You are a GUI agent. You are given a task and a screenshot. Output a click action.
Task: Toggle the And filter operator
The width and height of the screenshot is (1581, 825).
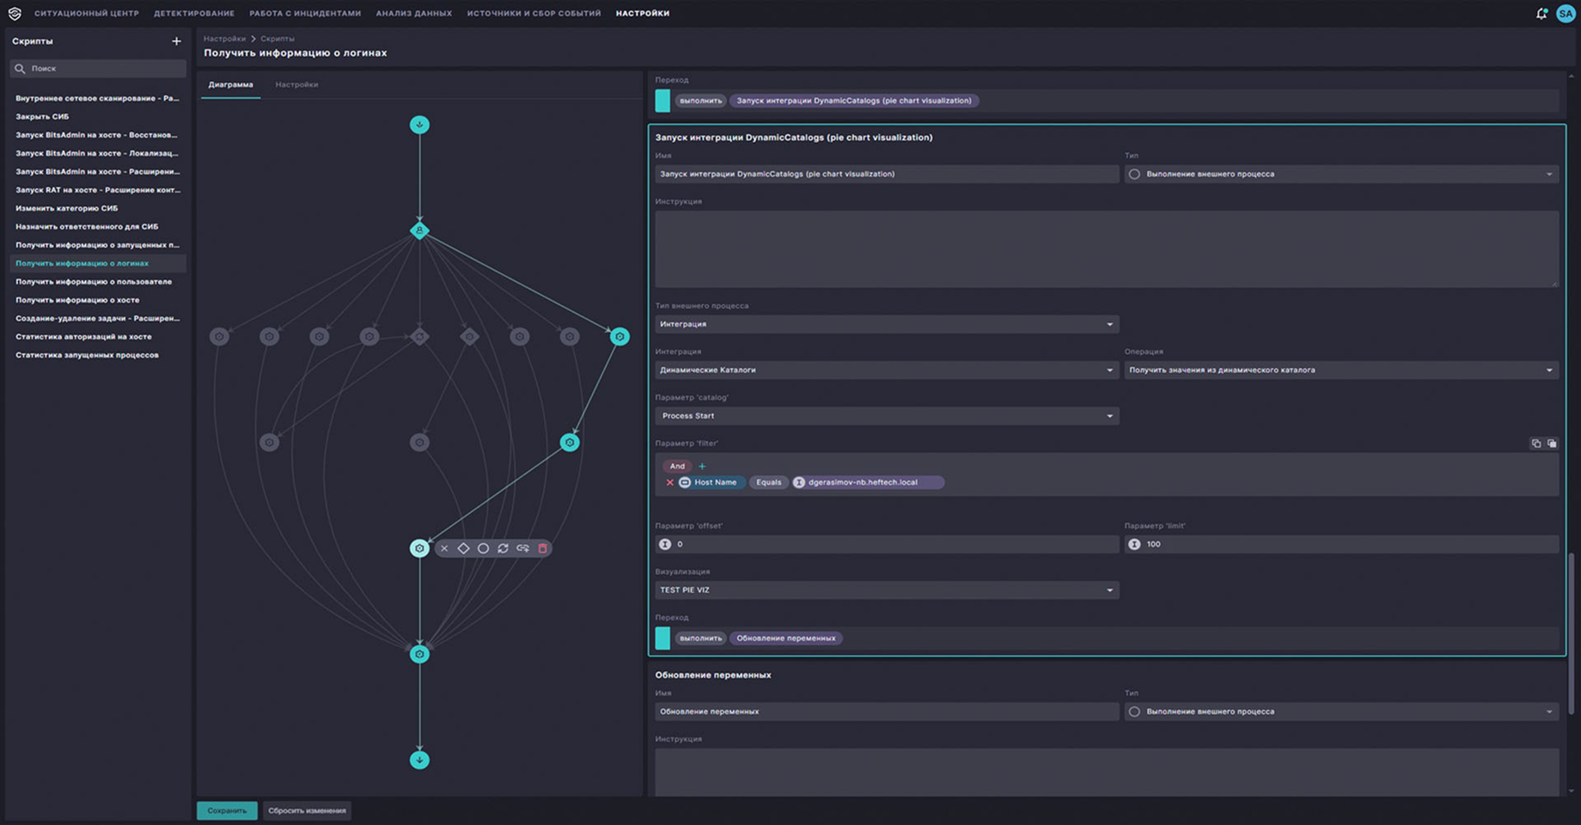(x=677, y=467)
